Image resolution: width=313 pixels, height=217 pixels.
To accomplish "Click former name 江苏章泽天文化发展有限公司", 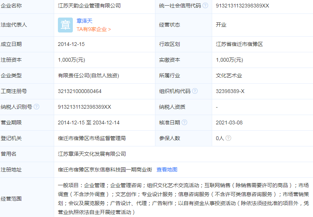I will click(x=92, y=154).
